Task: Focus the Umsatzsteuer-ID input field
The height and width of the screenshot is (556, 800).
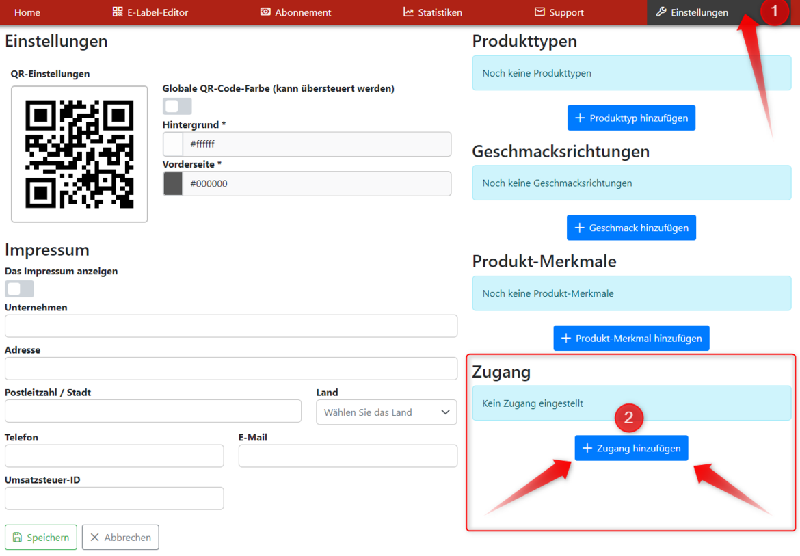Action: pyautogui.click(x=114, y=499)
